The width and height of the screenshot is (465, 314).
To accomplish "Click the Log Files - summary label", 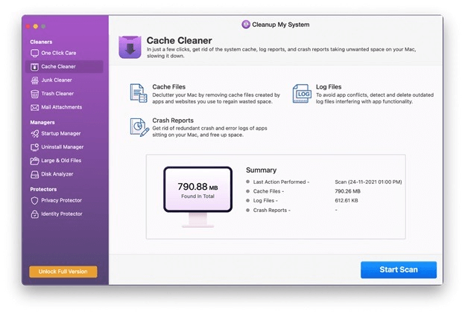I will point(265,201).
